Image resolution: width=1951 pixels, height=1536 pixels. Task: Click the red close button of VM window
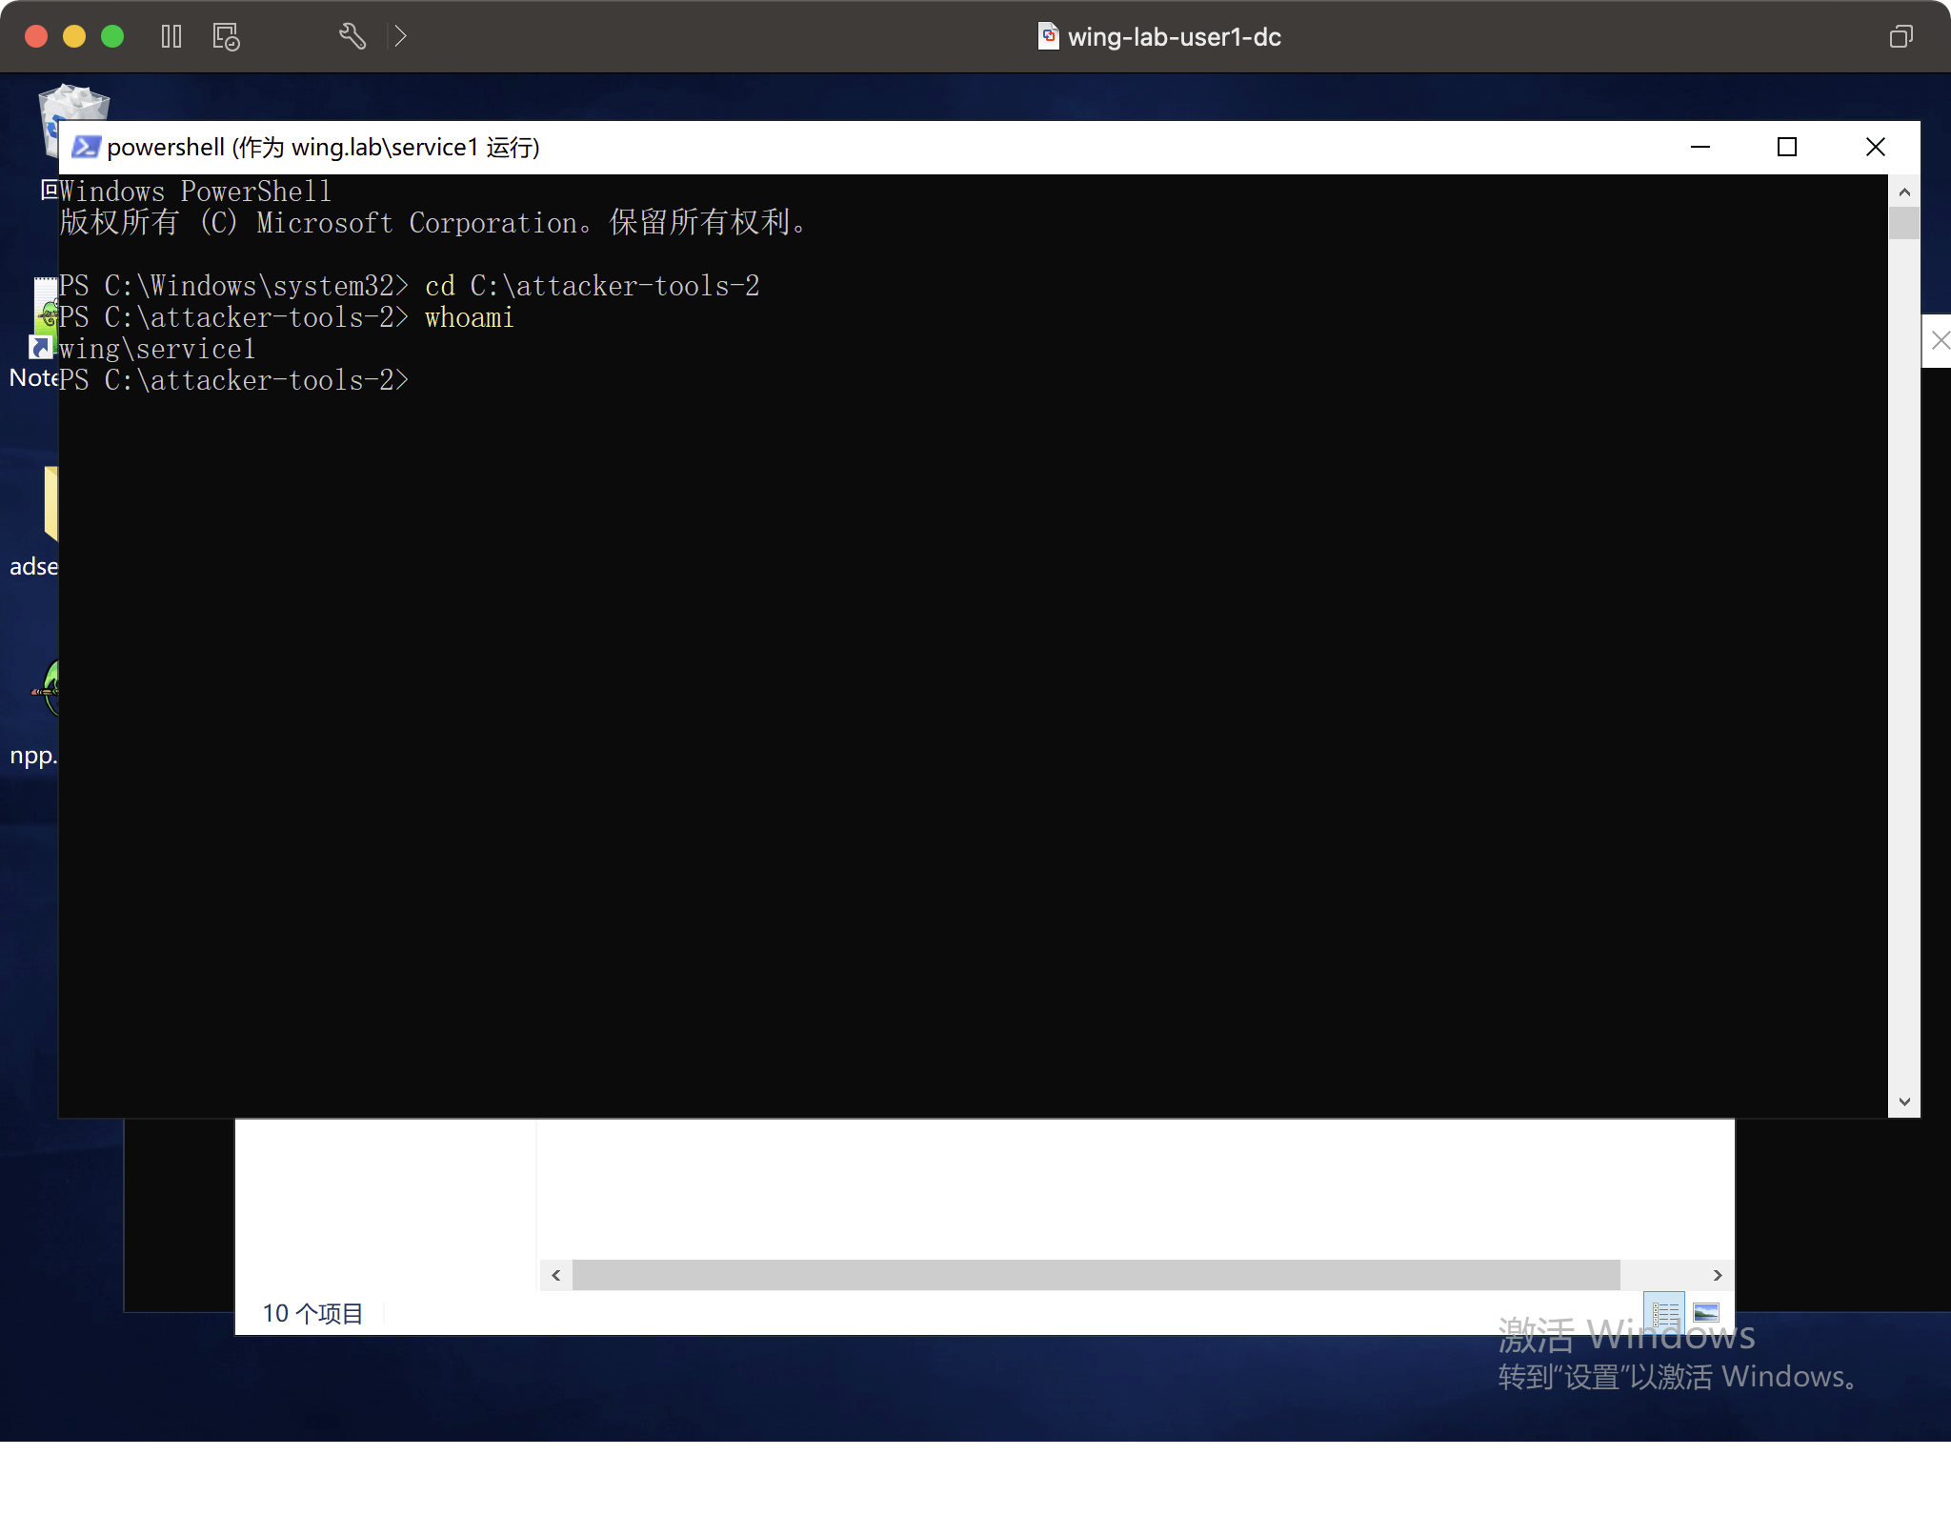coord(36,36)
